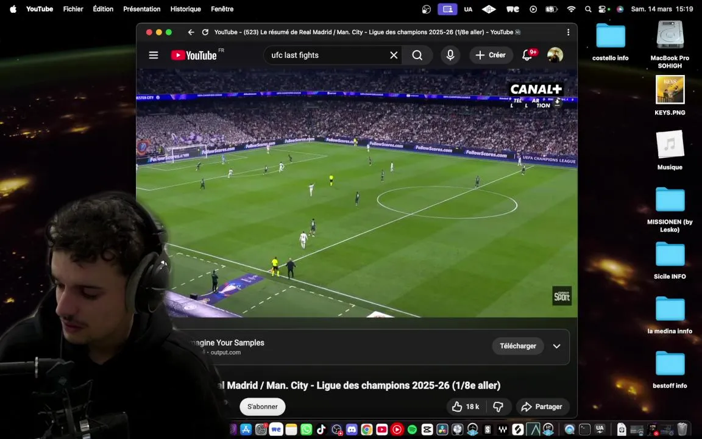Image resolution: width=702 pixels, height=439 pixels.
Task: Click the Créer button
Action: click(491, 55)
